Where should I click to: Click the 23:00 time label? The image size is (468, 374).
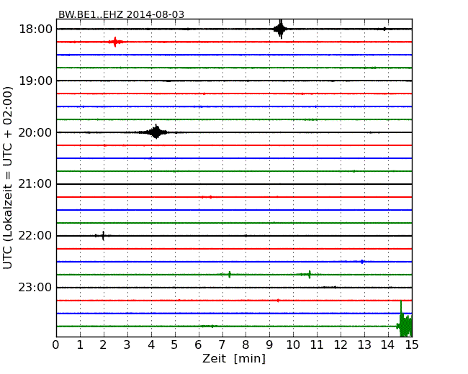pyautogui.click(x=35, y=288)
